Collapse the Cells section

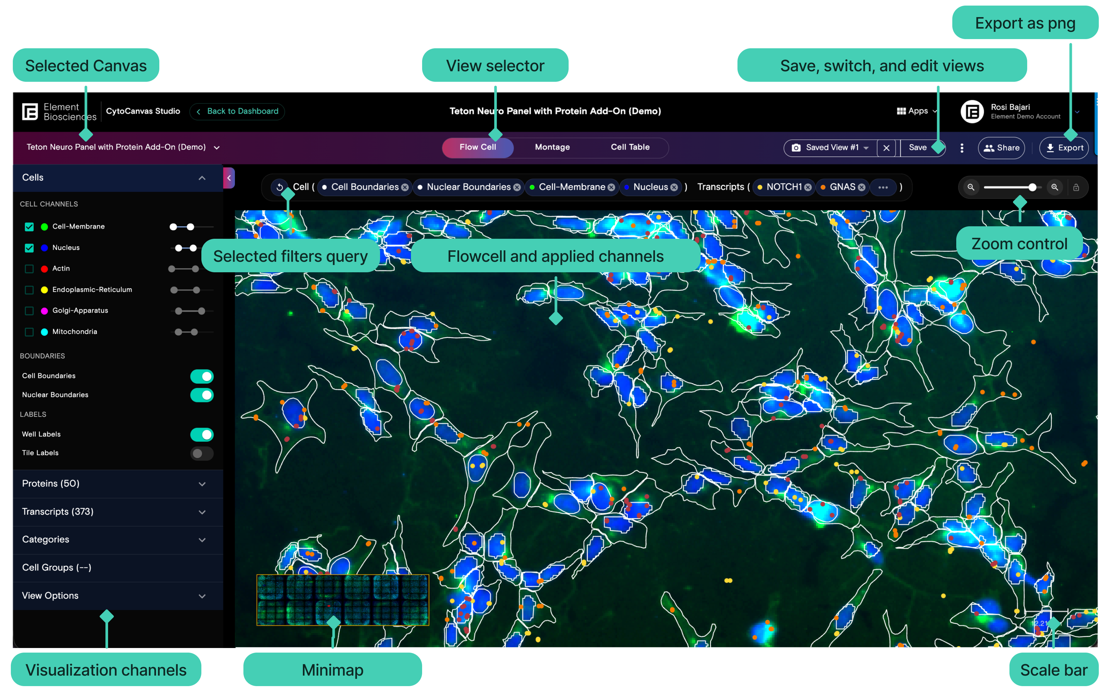pyautogui.click(x=118, y=178)
